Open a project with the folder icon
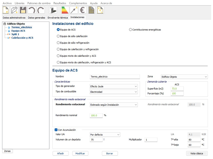The height and width of the screenshot is (159, 213). coord(14,10)
